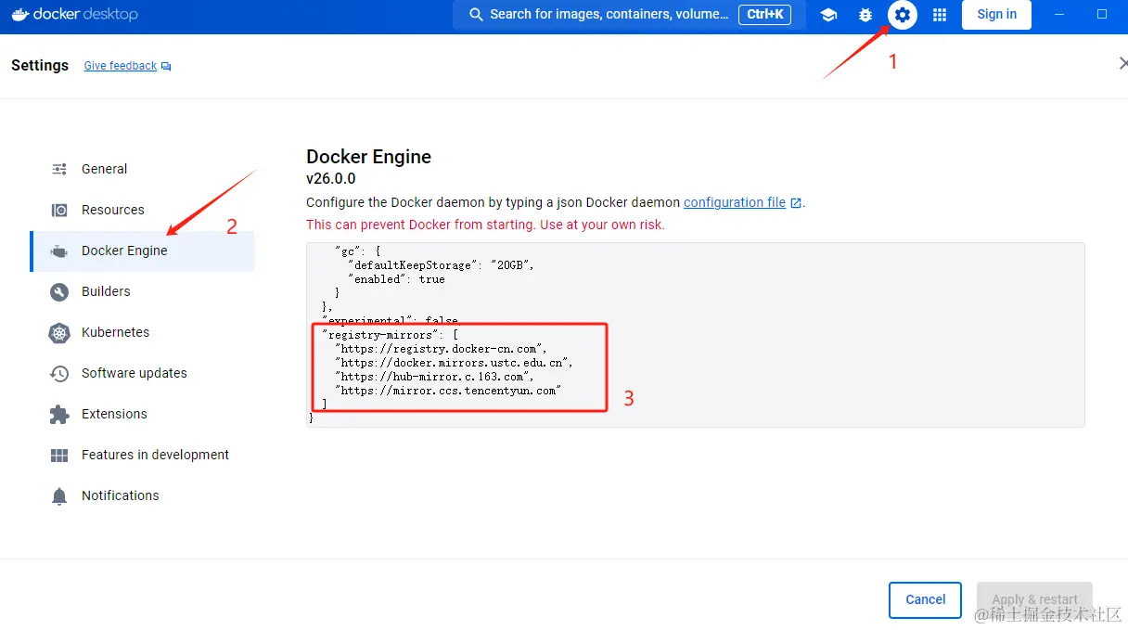This screenshot has height=630, width=1128.
Task: Click the Sign in button
Action: tap(996, 14)
